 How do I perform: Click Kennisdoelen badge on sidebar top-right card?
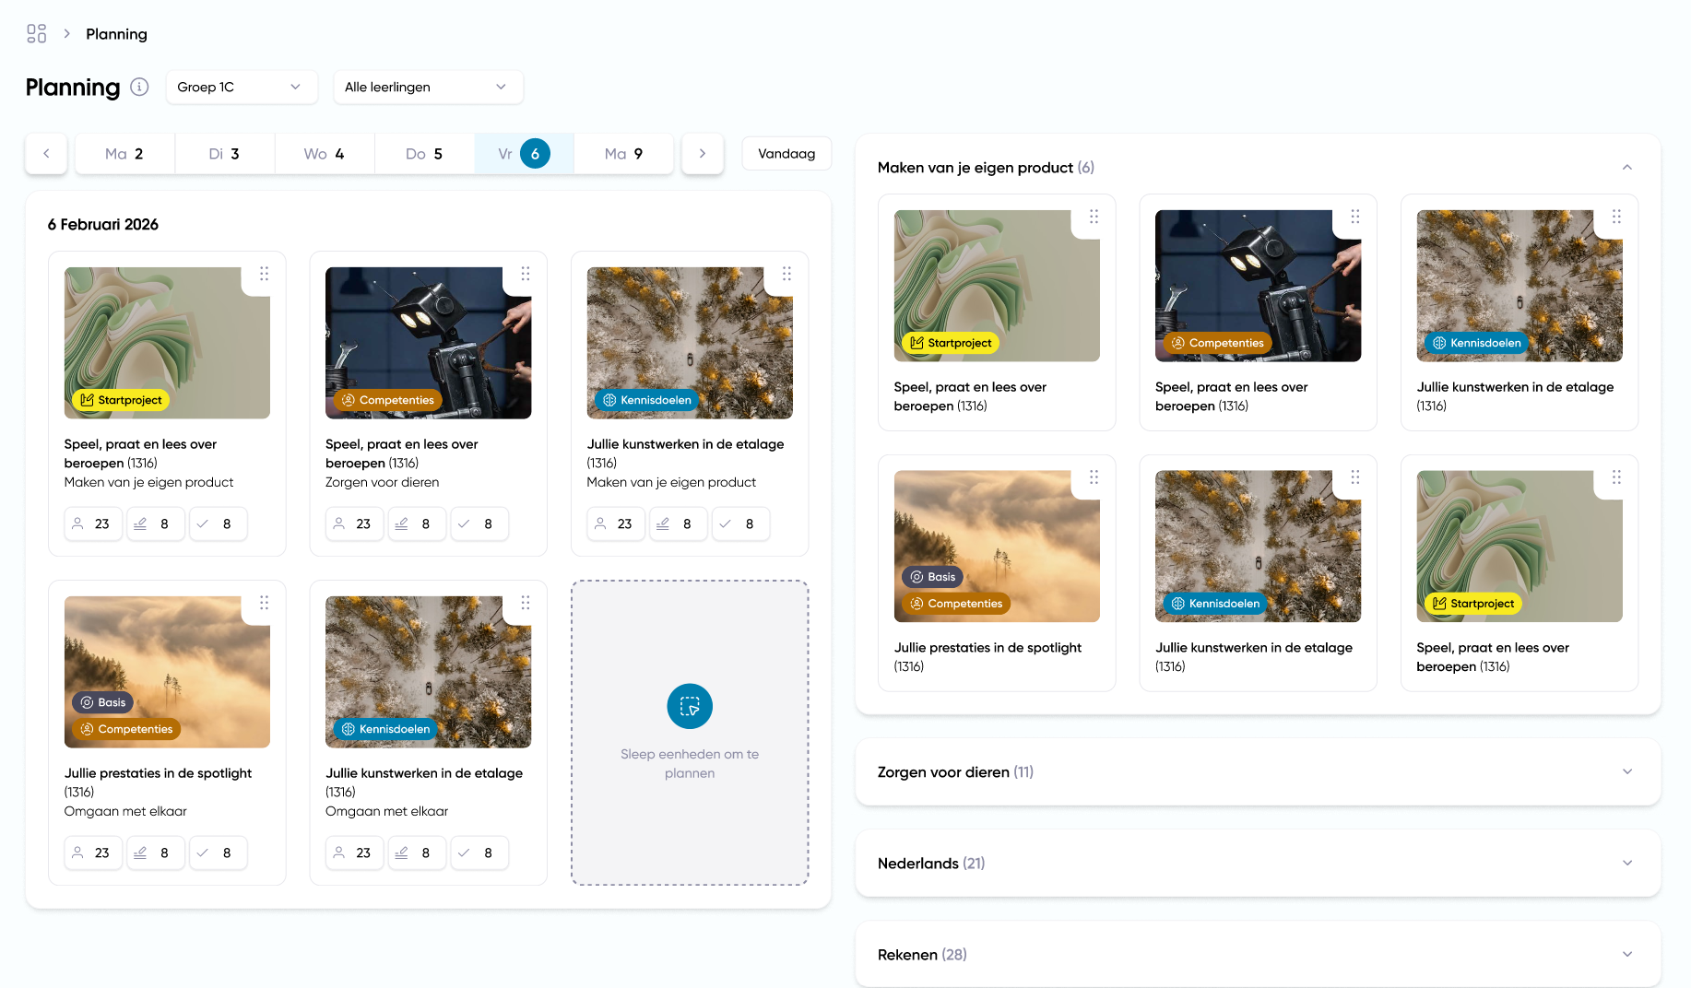(x=1476, y=343)
